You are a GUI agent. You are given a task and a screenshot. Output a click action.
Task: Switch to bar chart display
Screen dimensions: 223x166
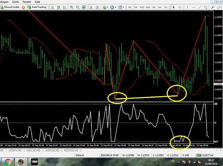click(x=52, y=7)
